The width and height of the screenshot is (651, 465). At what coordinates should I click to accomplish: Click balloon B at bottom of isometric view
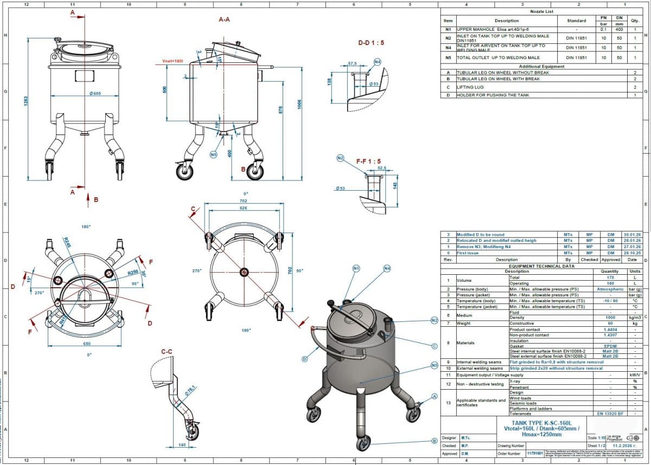click(x=434, y=441)
